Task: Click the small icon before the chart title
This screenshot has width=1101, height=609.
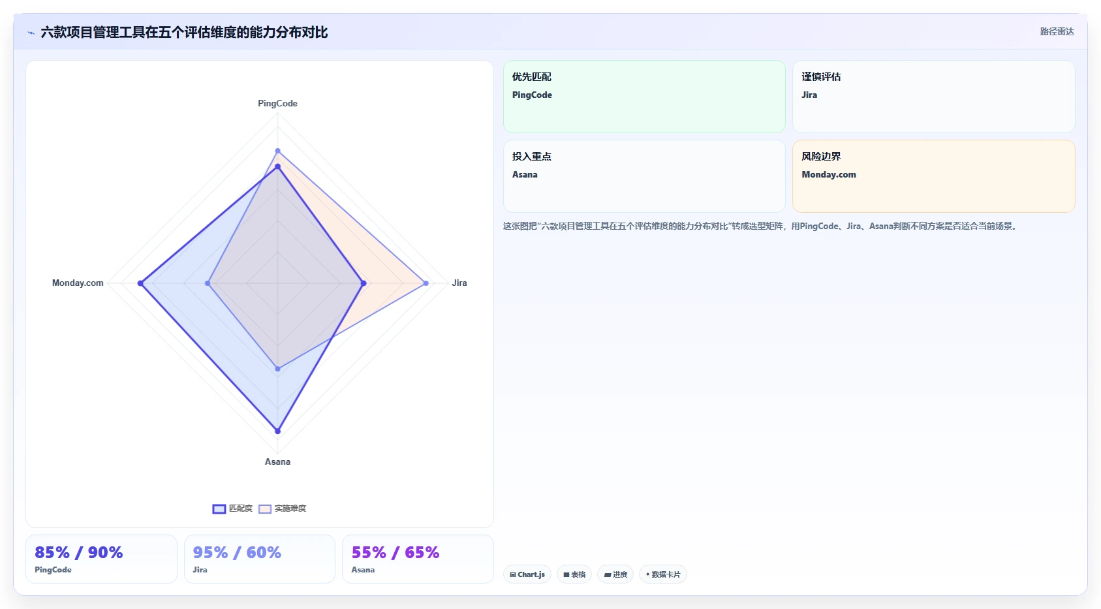Action: [31, 33]
